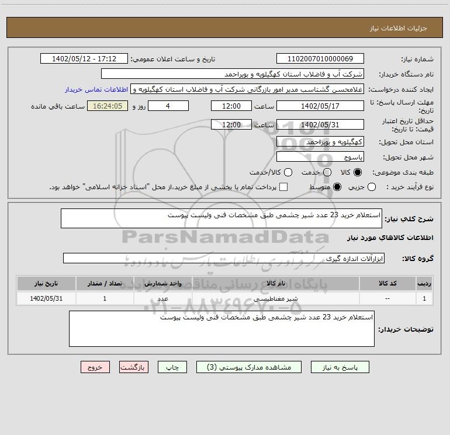Click تاریخ نیاز column header

[x=46, y=283]
